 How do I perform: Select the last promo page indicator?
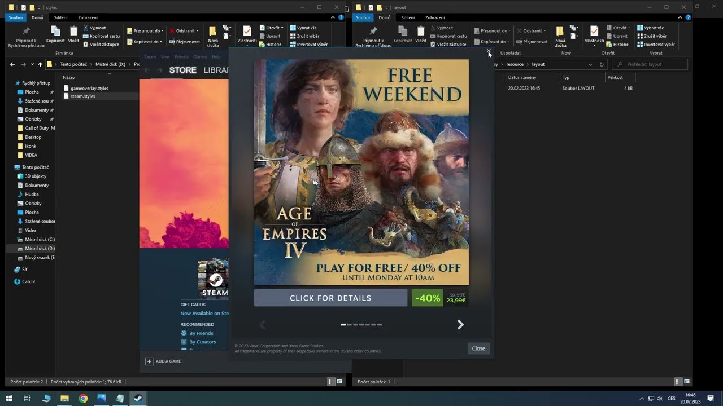click(380, 325)
